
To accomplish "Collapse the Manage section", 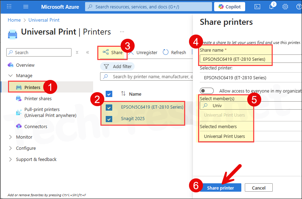I will tap(10, 76).
